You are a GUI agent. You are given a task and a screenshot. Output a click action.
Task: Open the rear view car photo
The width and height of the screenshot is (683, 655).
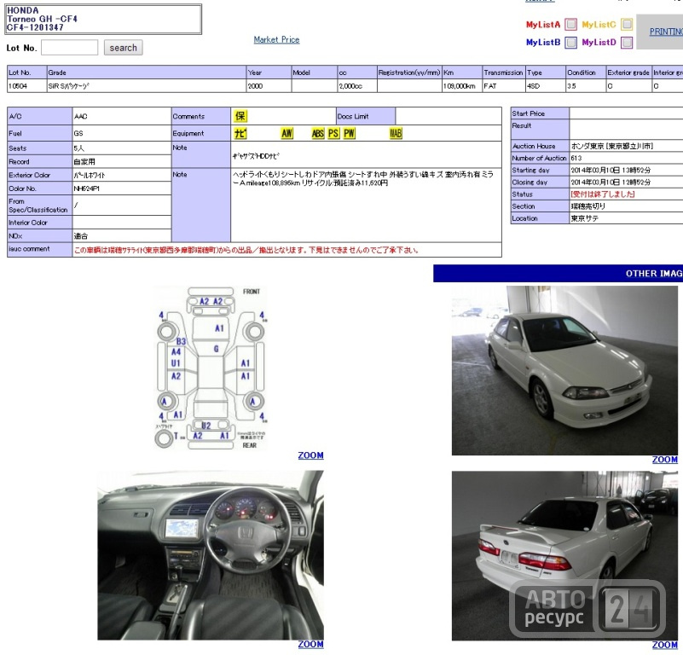[564, 555]
